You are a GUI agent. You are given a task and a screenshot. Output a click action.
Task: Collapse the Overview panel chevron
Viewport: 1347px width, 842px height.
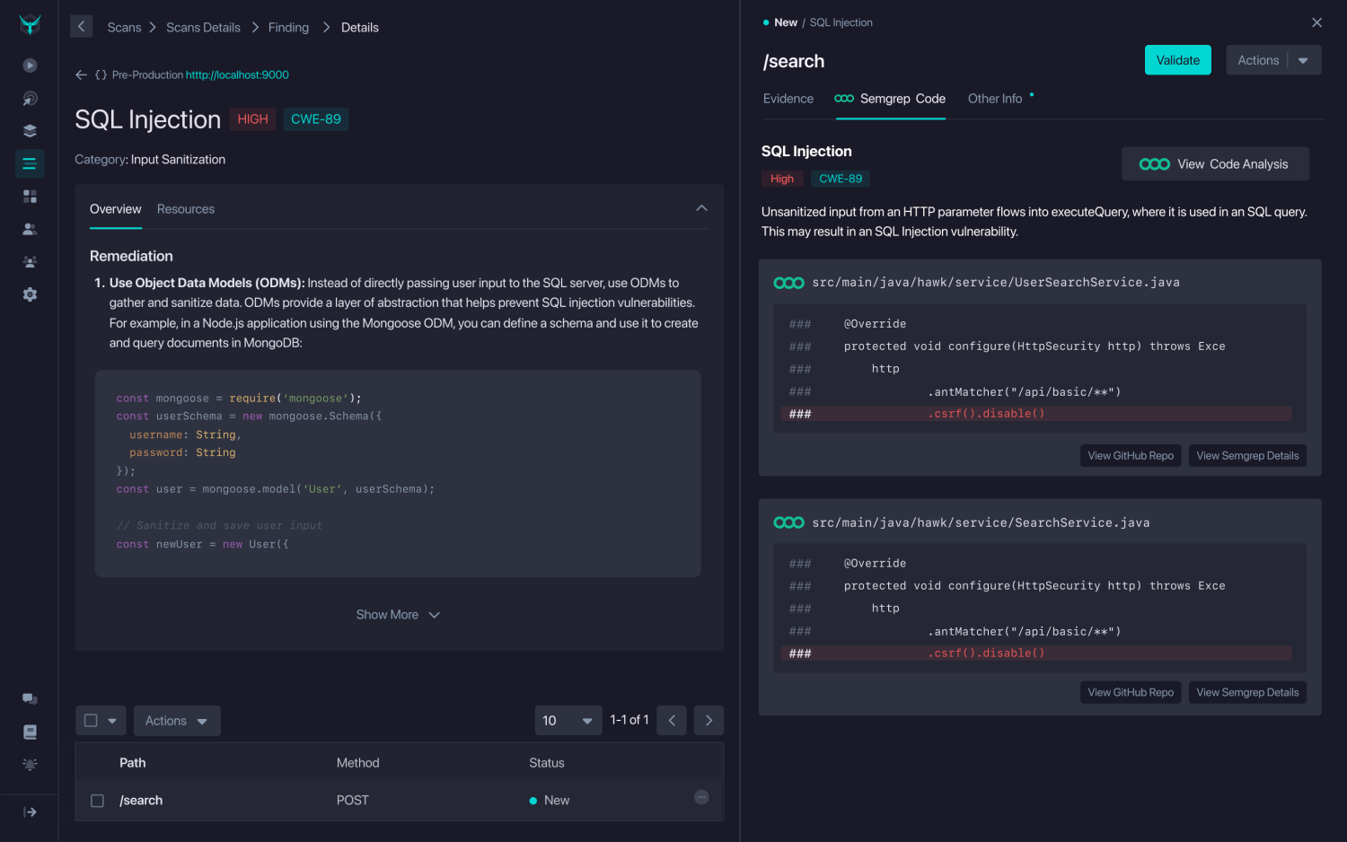(701, 208)
